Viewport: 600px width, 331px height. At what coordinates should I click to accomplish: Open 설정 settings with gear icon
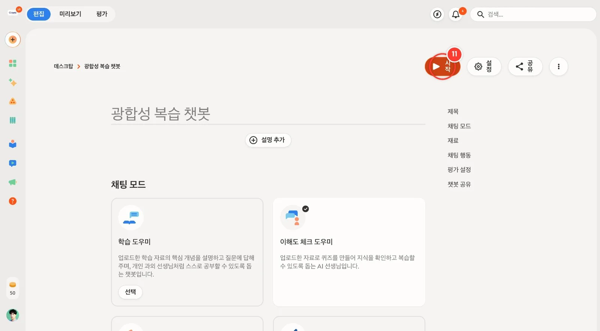coord(484,67)
